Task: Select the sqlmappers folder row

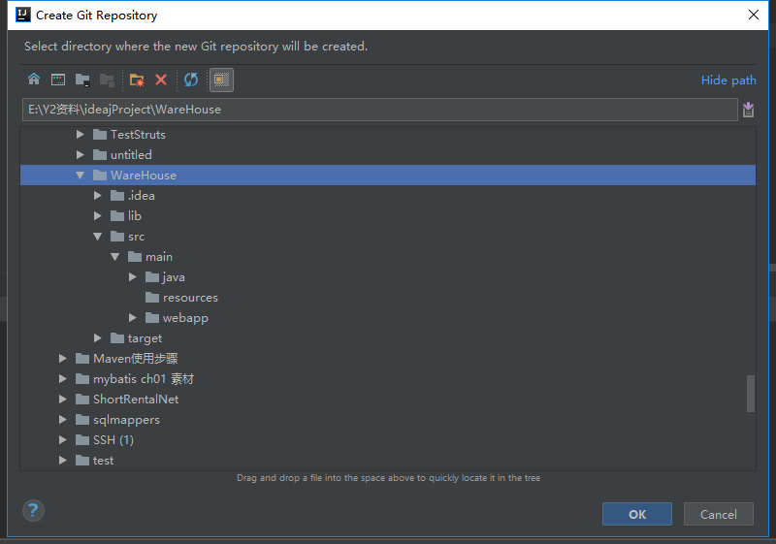Action: (387, 419)
